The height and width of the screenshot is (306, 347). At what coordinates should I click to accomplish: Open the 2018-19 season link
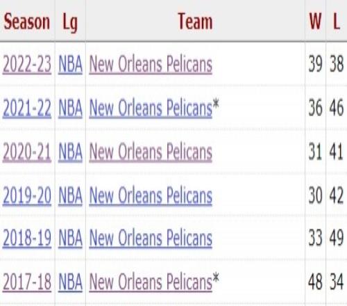(27, 238)
